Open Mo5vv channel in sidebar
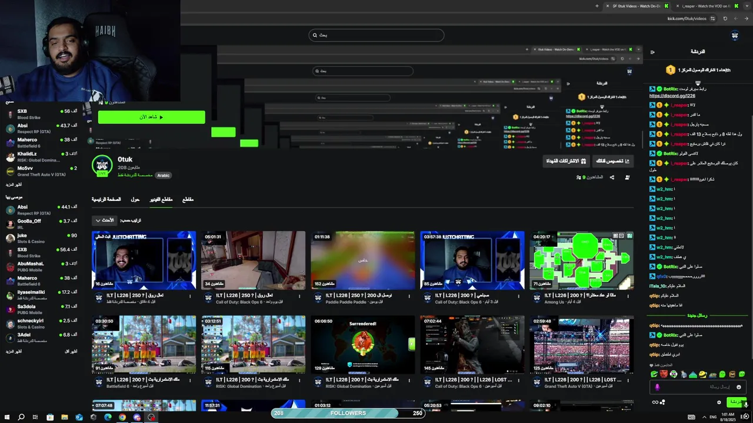 [x=41, y=171]
